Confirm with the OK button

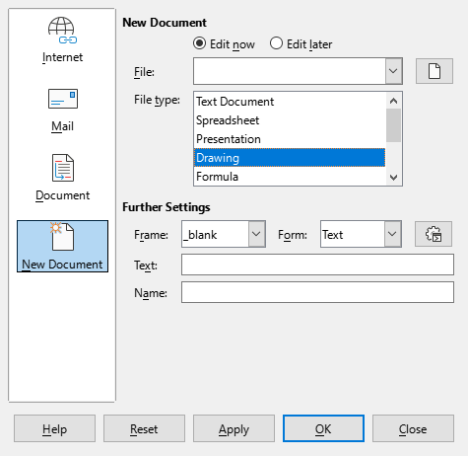pyautogui.click(x=323, y=428)
